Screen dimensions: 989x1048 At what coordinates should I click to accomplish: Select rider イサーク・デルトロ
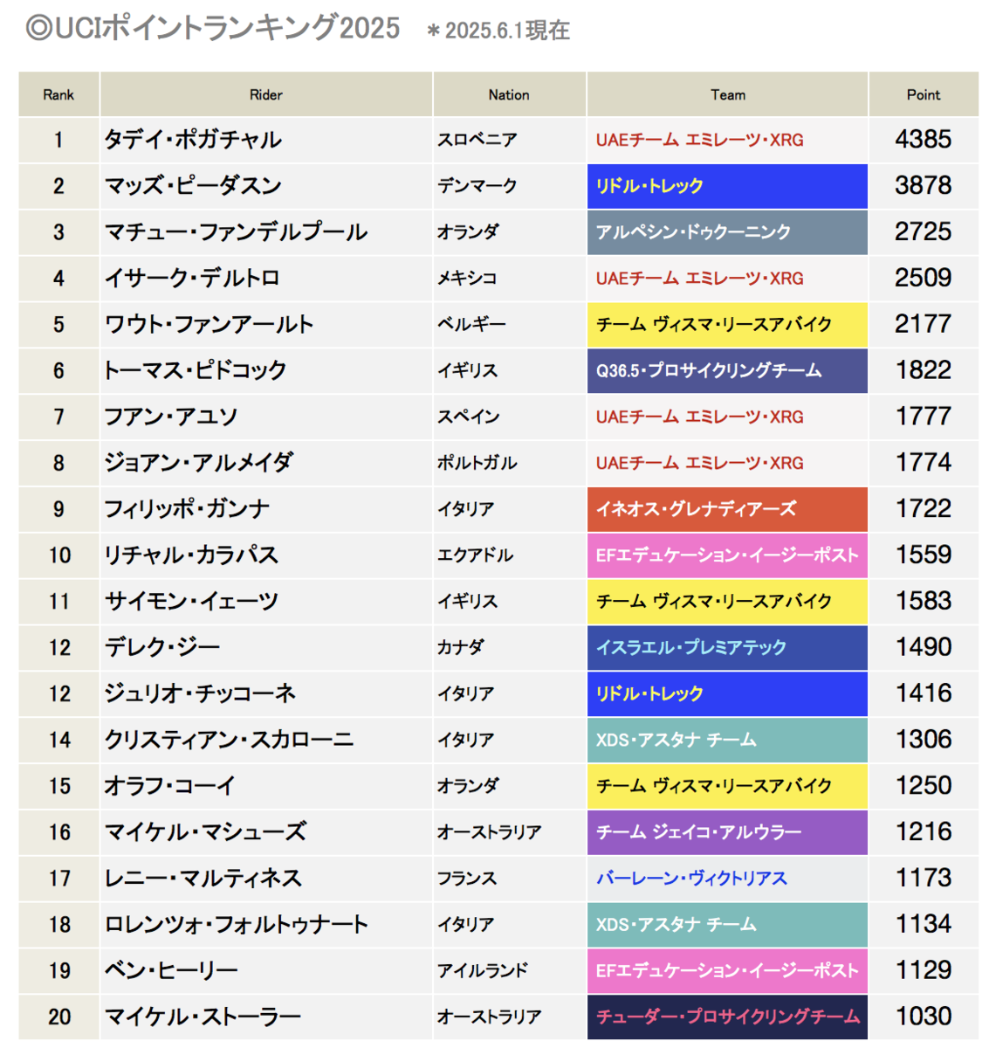(192, 279)
